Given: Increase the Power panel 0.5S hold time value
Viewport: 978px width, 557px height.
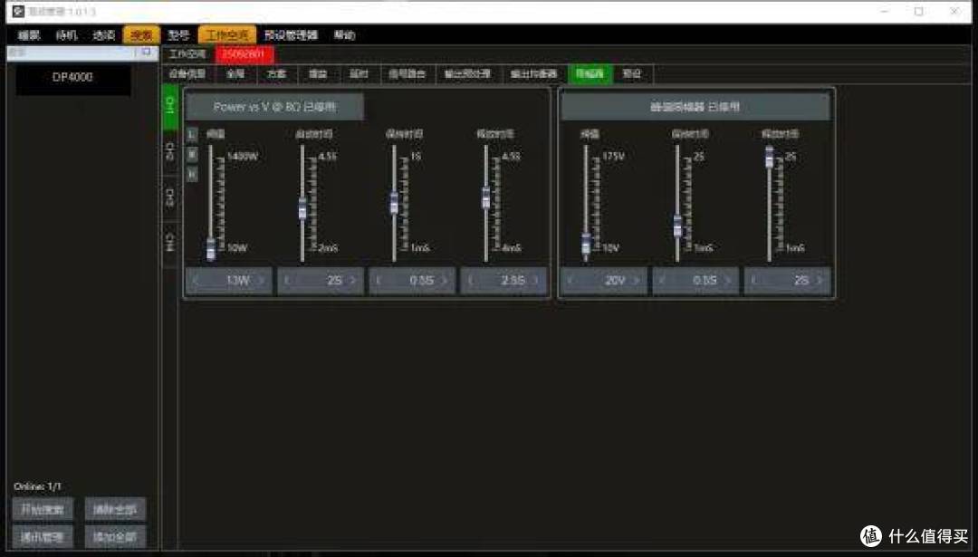Looking at the screenshot, I should pyautogui.click(x=445, y=281).
